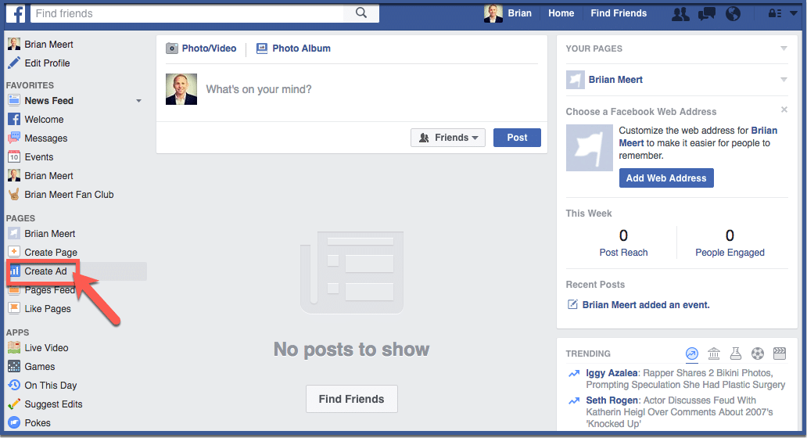The width and height of the screenshot is (807, 438).
Task: Click the Welcome Facebook icon
Action: coord(14,120)
